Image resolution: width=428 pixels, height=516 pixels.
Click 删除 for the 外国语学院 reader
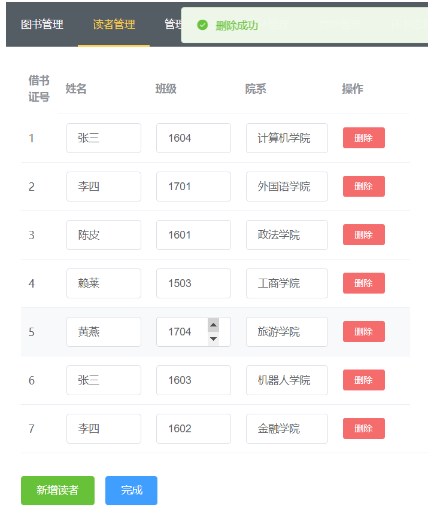363,187
